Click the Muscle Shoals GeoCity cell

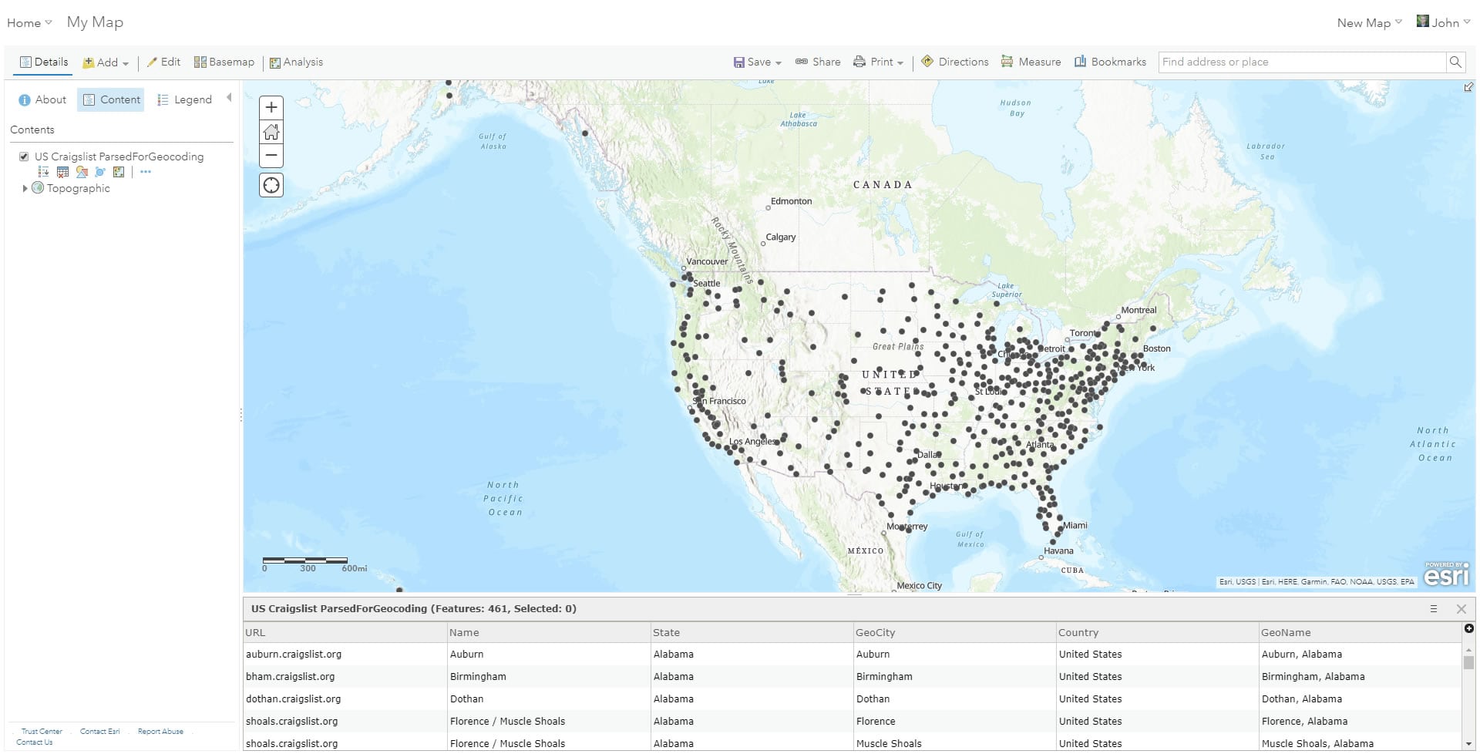[x=954, y=743]
